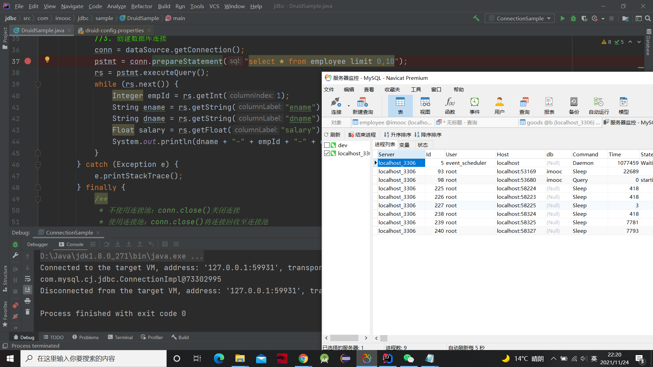This screenshot has height=367, width=653.
Task: Open the Terminal tool window button
Action: click(x=120, y=337)
